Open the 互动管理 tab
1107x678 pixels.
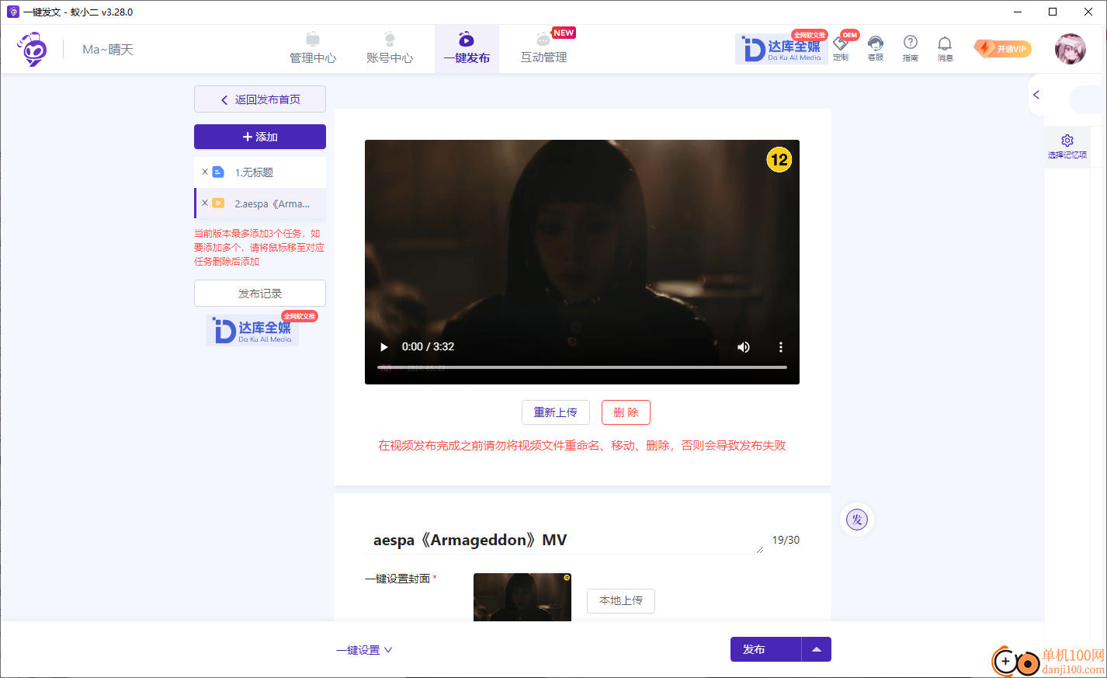point(543,49)
